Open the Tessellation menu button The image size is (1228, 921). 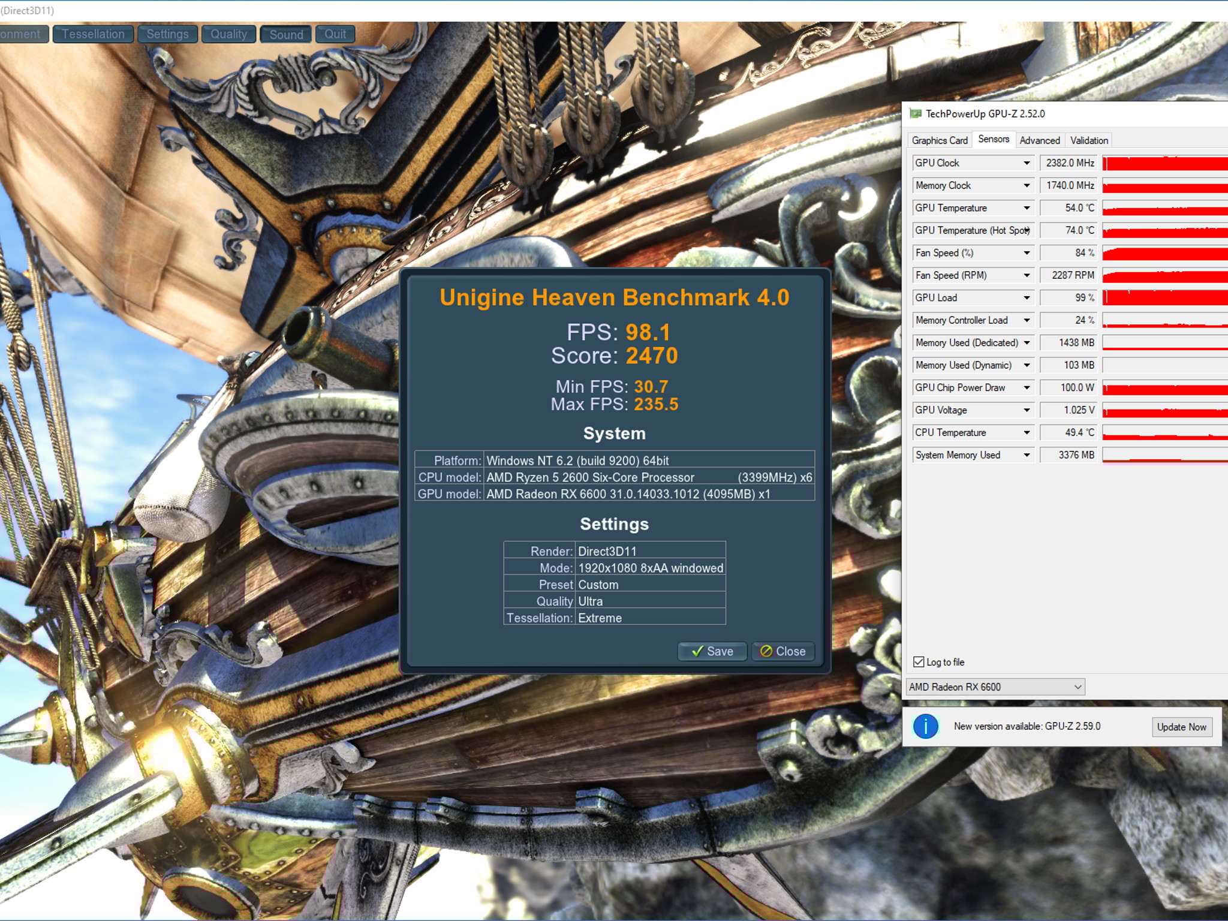pos(93,34)
